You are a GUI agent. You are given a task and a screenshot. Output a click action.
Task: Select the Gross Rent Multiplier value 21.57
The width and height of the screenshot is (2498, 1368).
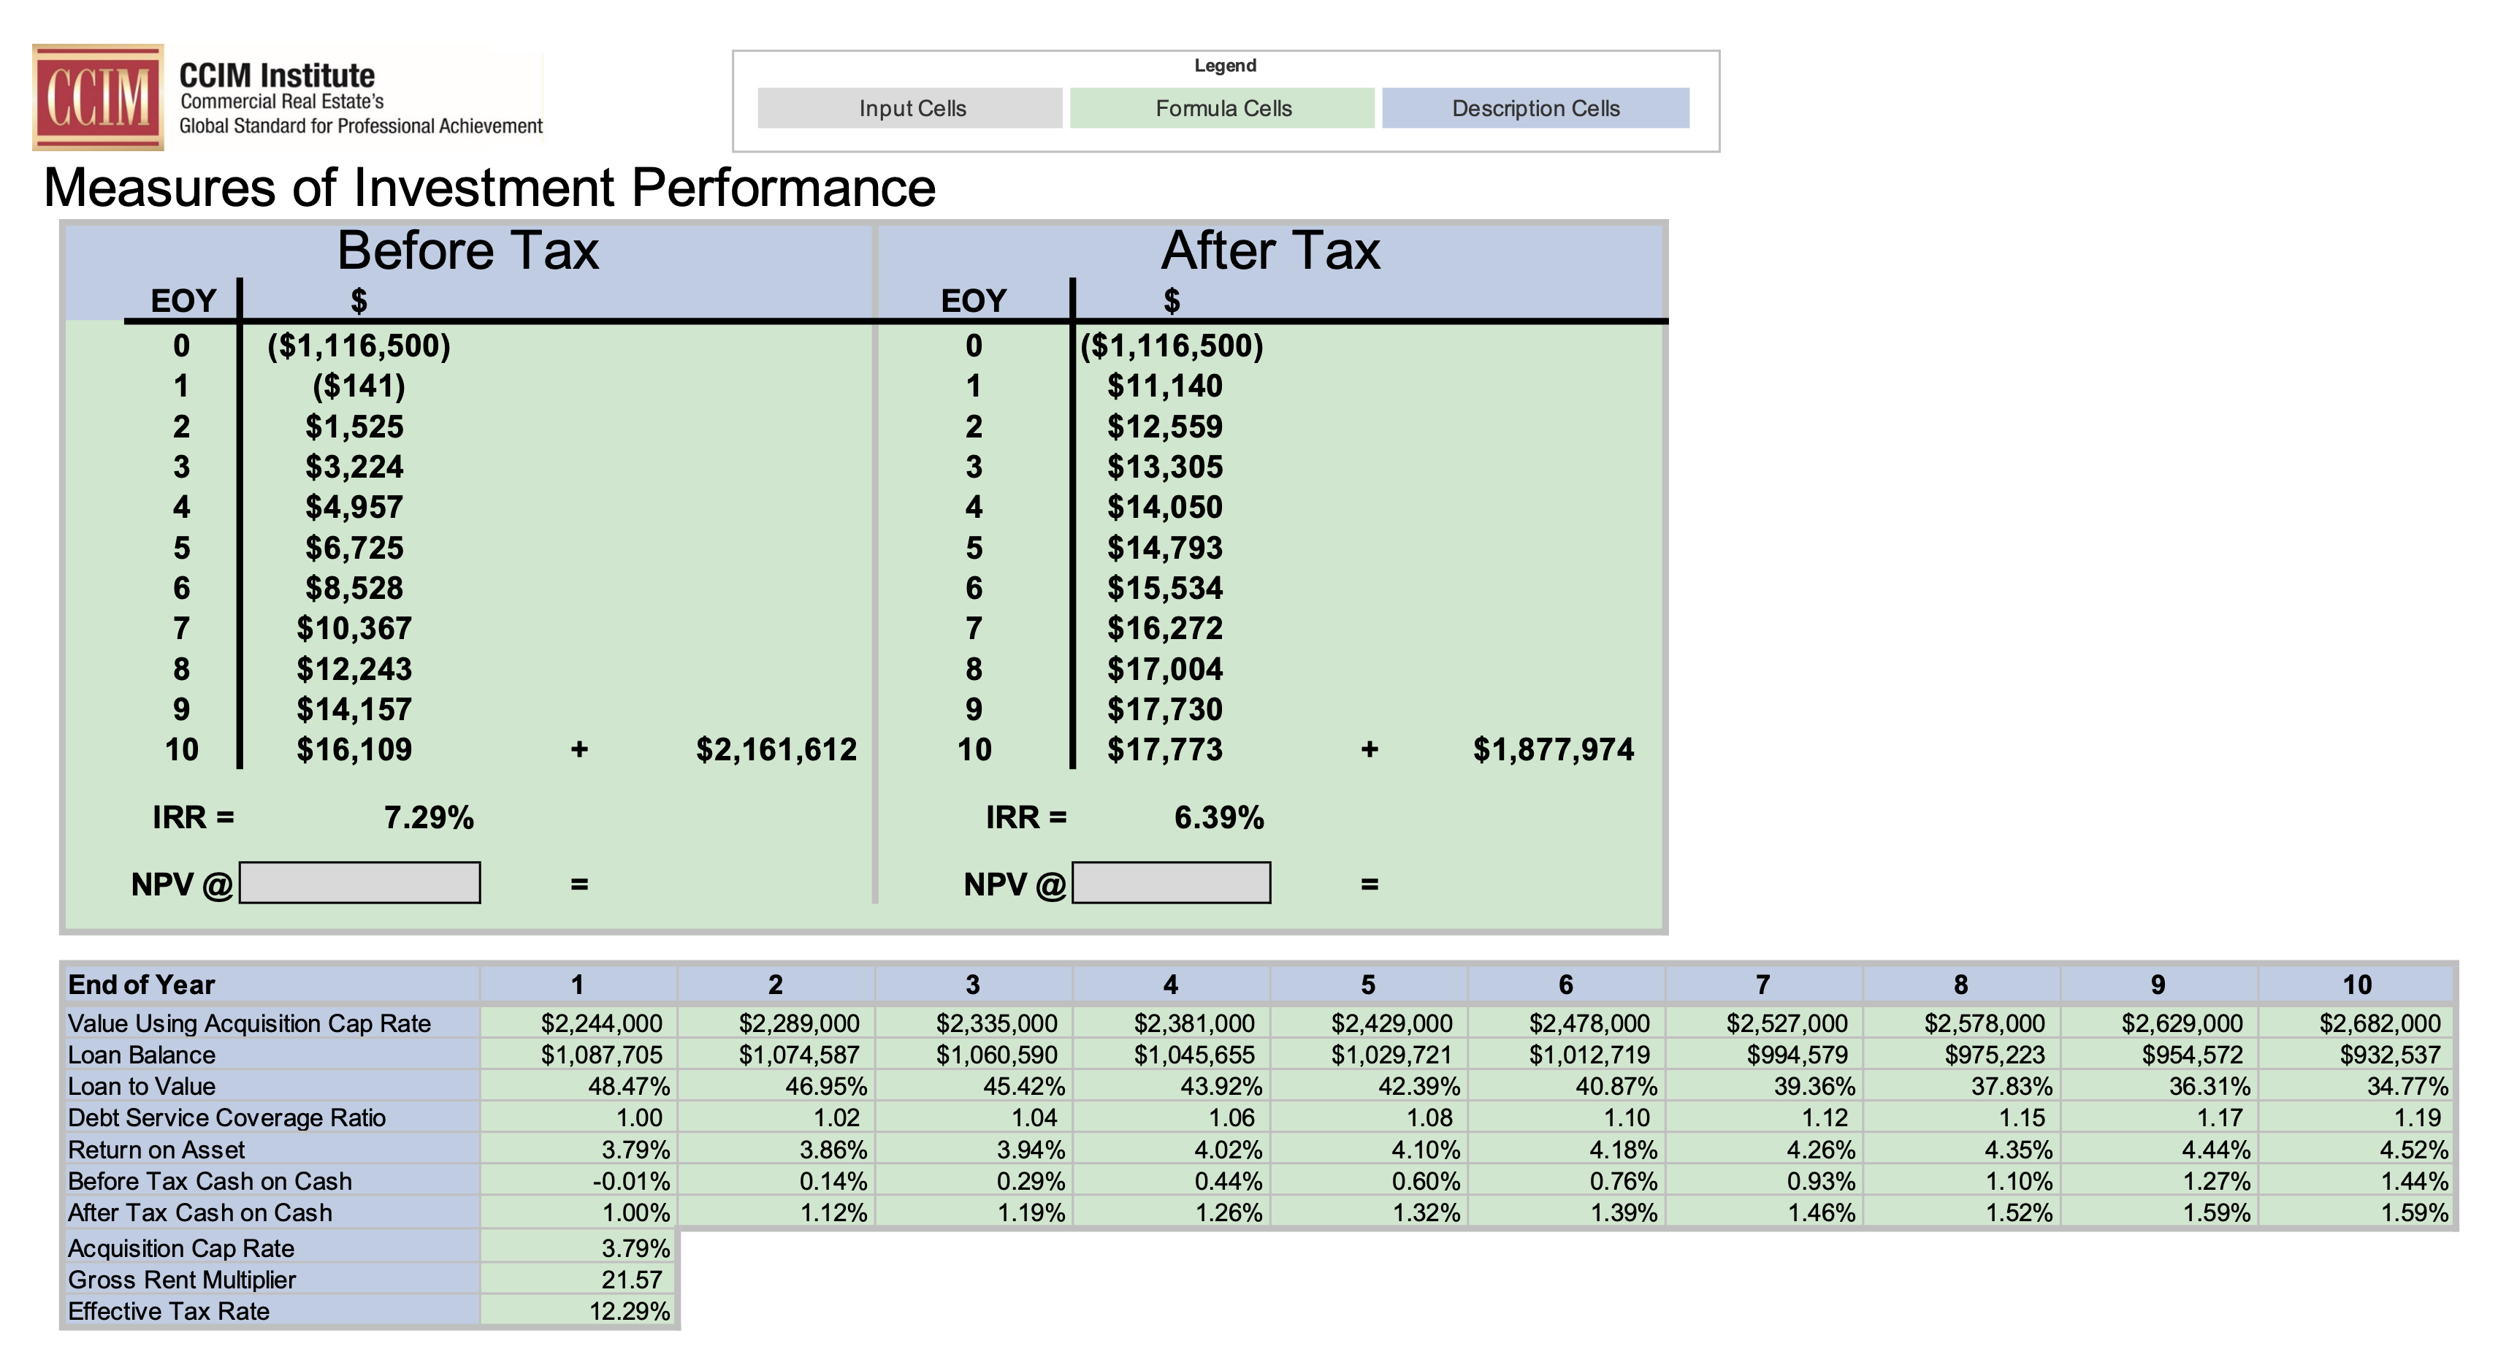[636, 1280]
